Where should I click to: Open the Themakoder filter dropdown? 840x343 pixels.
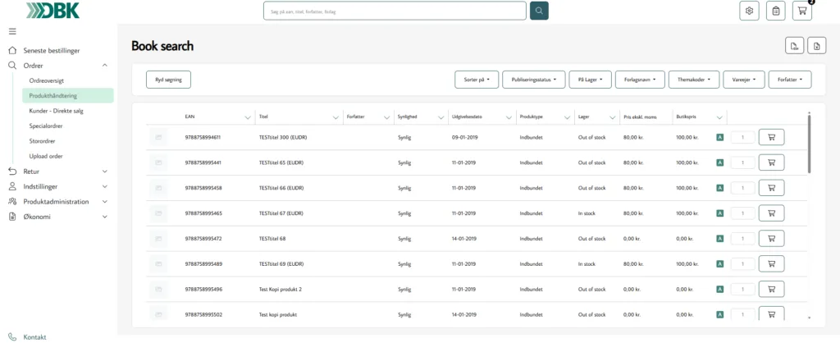(694, 80)
